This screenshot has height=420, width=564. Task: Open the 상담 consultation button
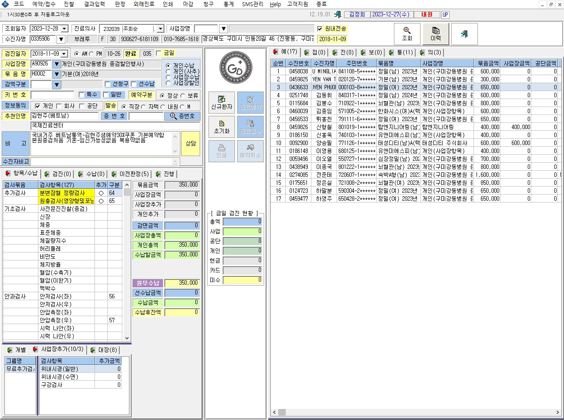point(190,144)
